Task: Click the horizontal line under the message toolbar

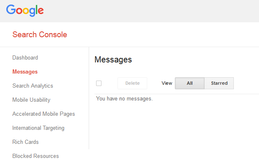Action: pyautogui.click(x=173, y=94)
